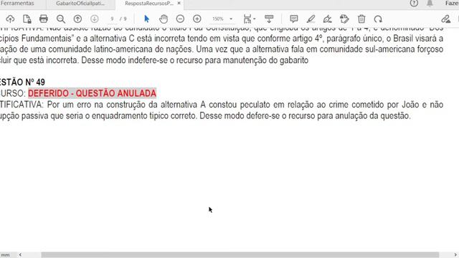
Task: Click the delete trash icon
Action: click(361, 19)
